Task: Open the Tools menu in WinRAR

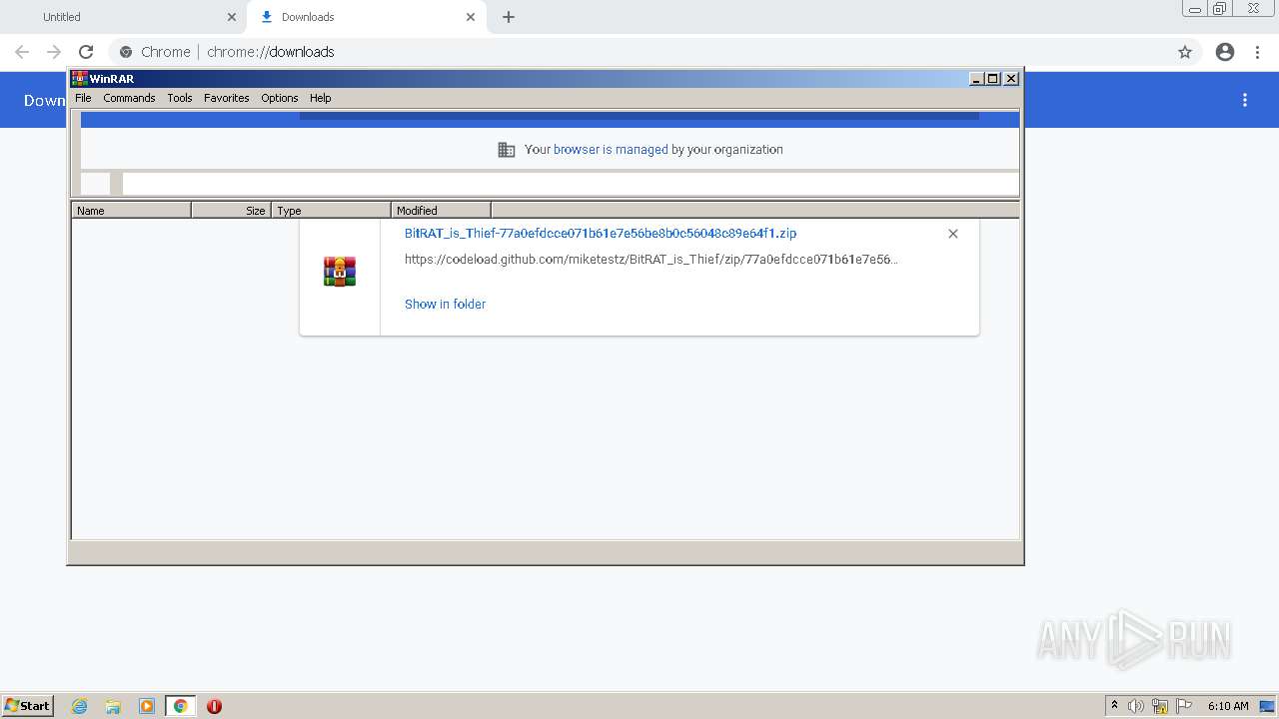Action: pyautogui.click(x=180, y=98)
